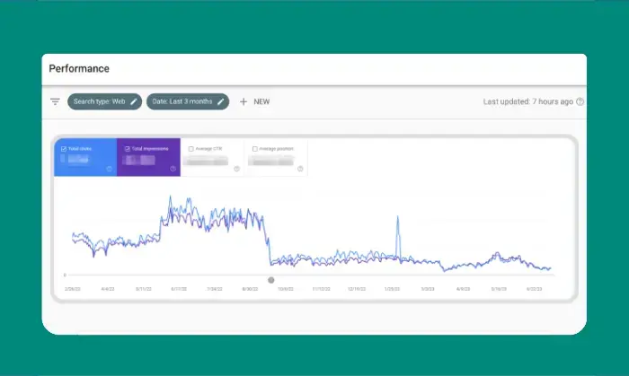Add a NEW filter

click(261, 102)
